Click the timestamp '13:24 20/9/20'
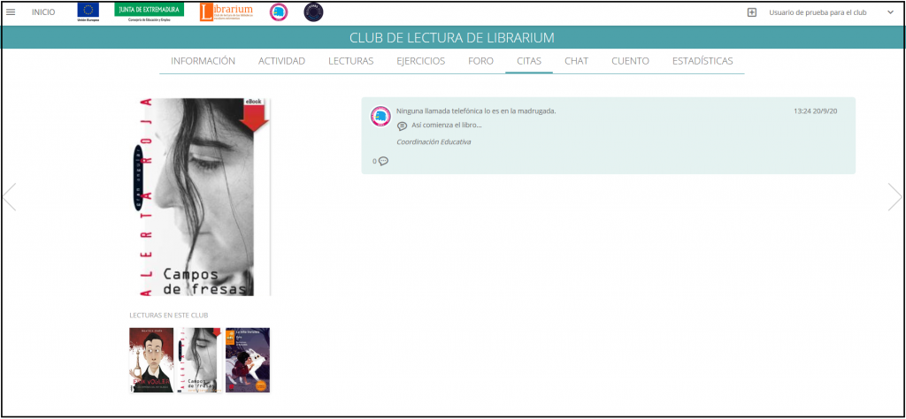This screenshot has width=906, height=419. 815,110
